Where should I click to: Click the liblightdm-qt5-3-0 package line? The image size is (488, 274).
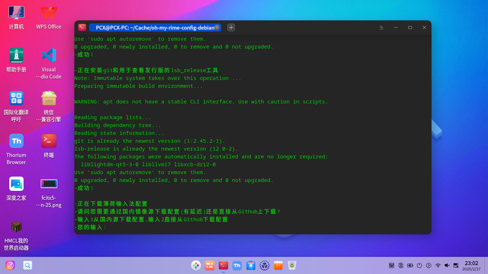point(148,164)
